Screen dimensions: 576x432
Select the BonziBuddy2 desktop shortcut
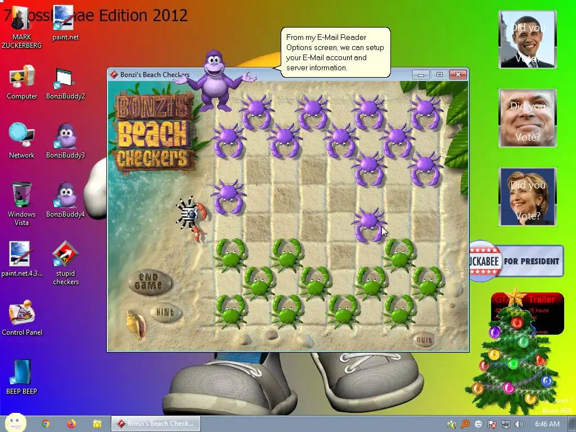[x=65, y=84]
